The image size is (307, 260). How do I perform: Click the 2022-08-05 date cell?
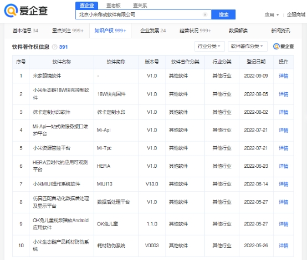(x=256, y=94)
